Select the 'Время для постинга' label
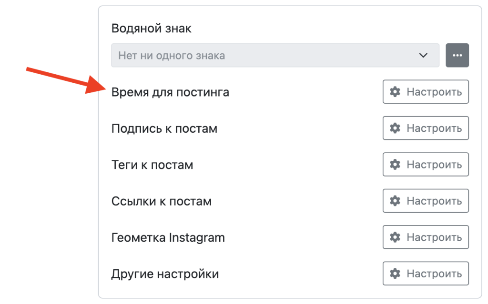This screenshot has height=304, width=488. [170, 92]
